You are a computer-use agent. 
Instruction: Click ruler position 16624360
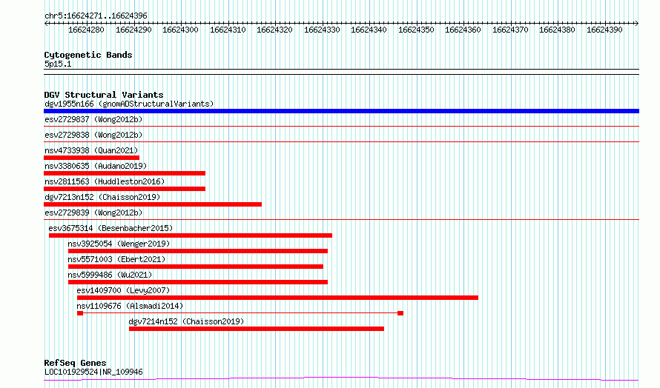463,30
